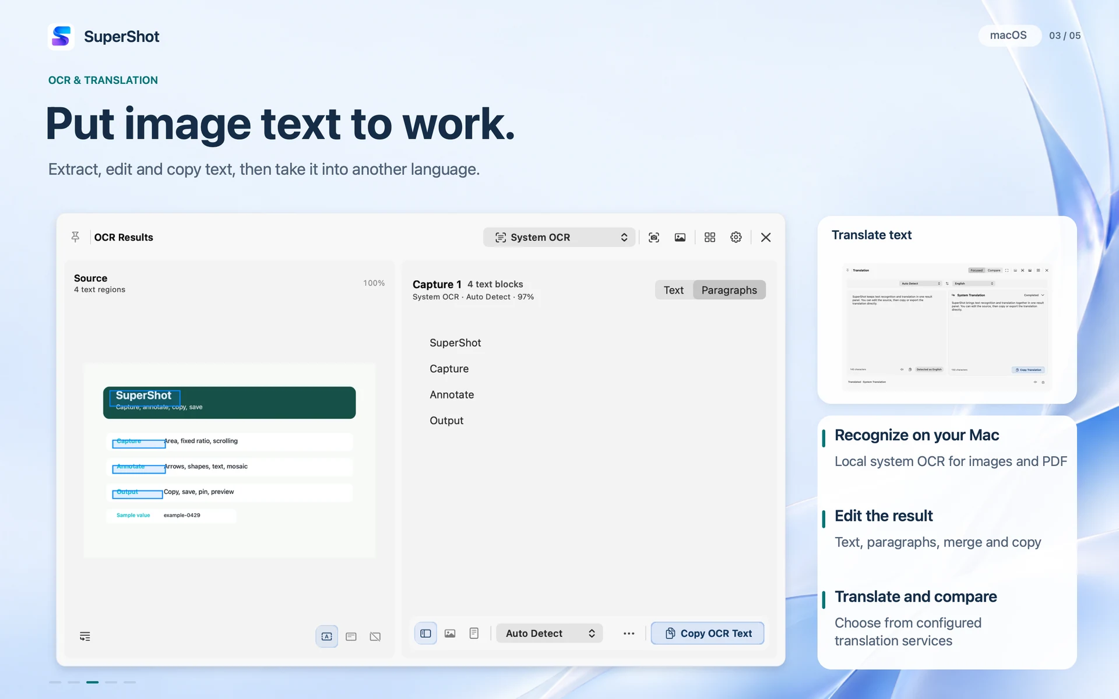Open the Translate text preview thumbnail
This screenshot has height=699, width=1119.
(947, 326)
